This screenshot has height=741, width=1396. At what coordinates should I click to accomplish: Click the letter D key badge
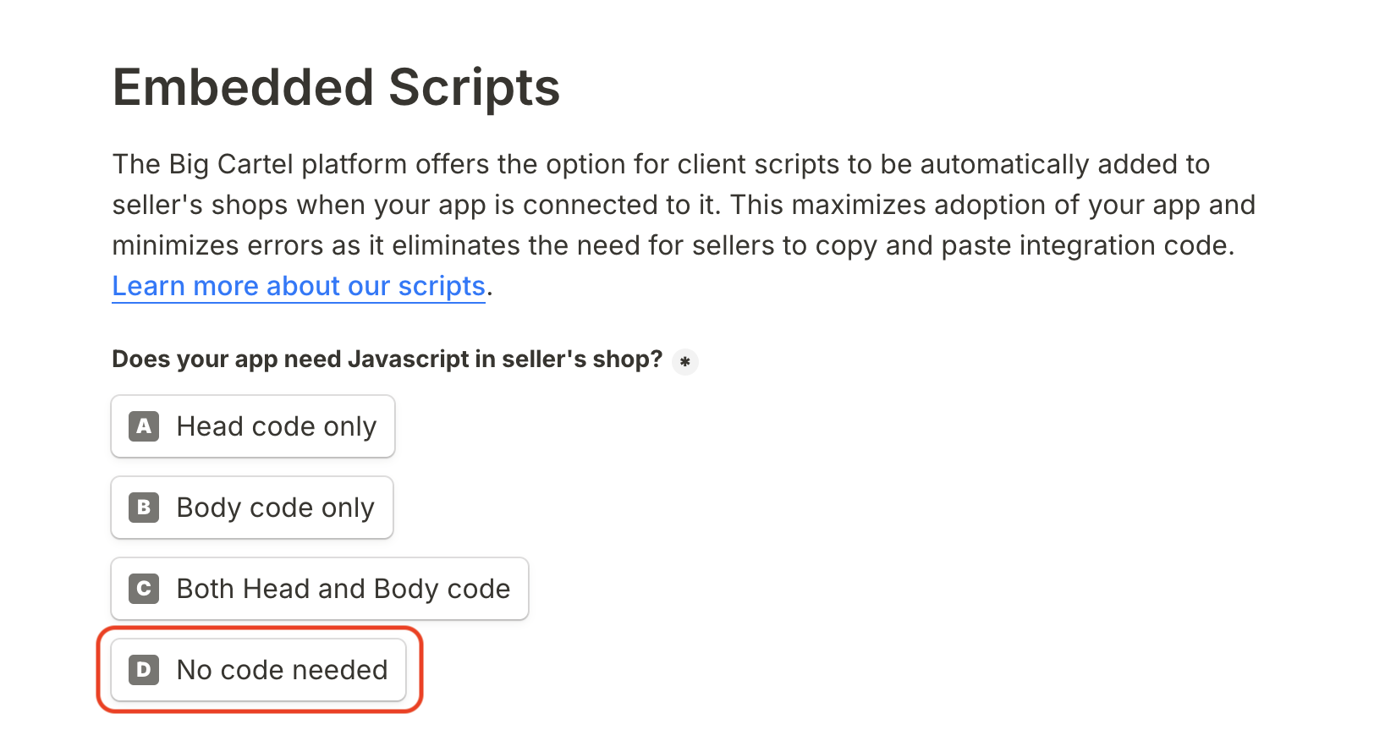[144, 670]
